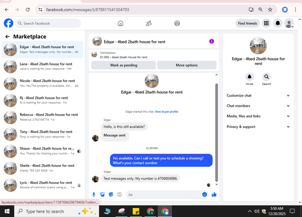The width and height of the screenshot is (302, 217).
Task: Bookmark this page with star icon
Action: tap(270, 10)
